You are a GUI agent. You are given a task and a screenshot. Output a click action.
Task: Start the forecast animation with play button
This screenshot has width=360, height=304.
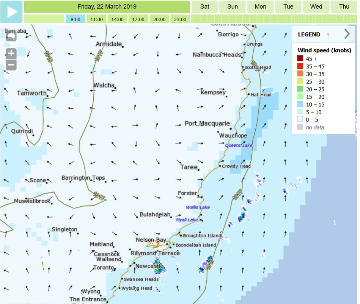pyautogui.click(x=11, y=12)
